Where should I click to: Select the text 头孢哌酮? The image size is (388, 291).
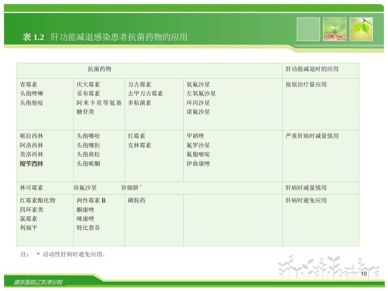coord(88,164)
